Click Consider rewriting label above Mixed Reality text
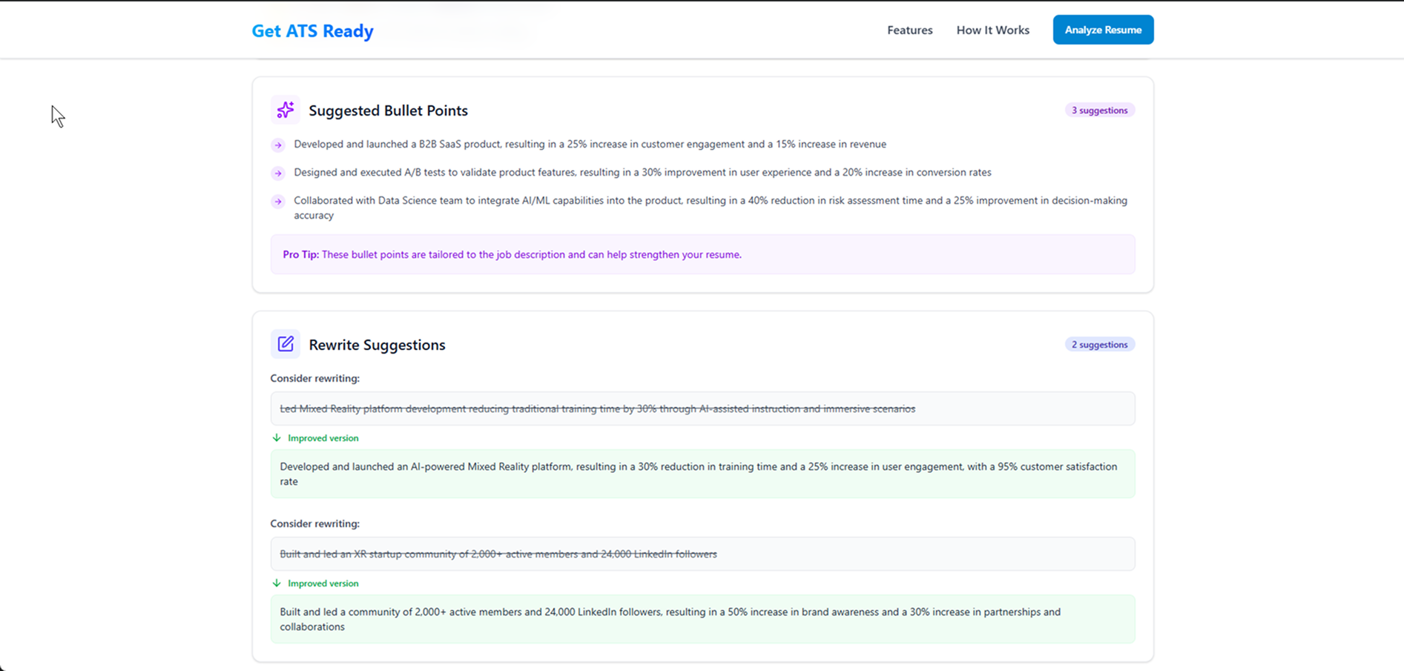The height and width of the screenshot is (671, 1404). pos(314,378)
